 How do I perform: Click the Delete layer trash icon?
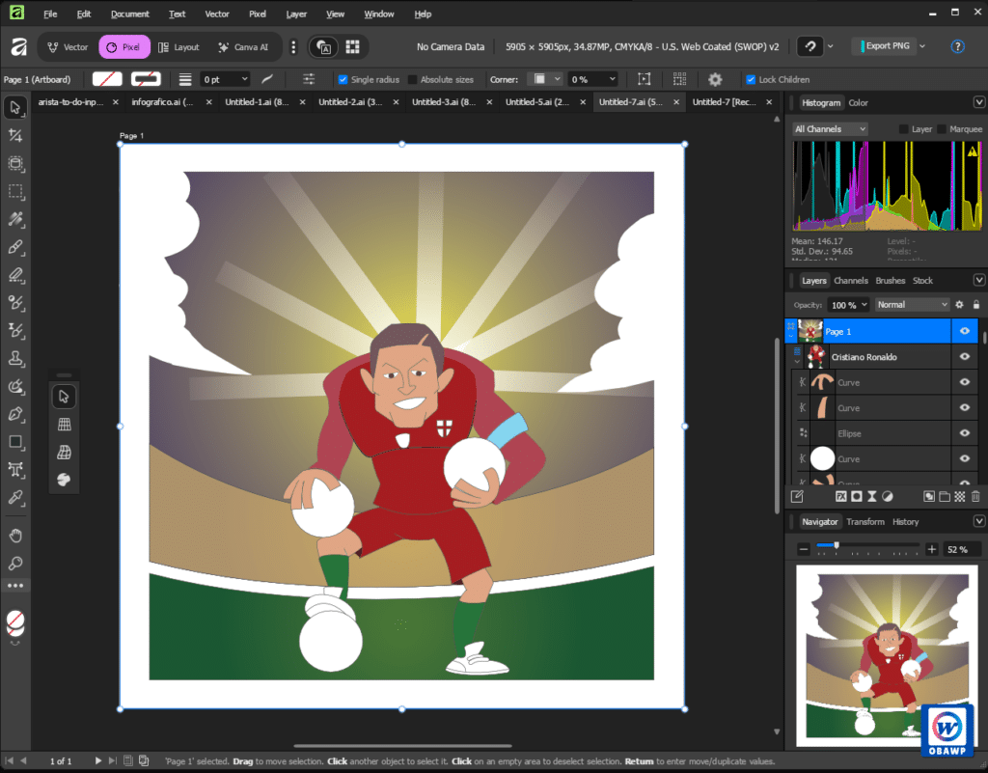click(975, 496)
